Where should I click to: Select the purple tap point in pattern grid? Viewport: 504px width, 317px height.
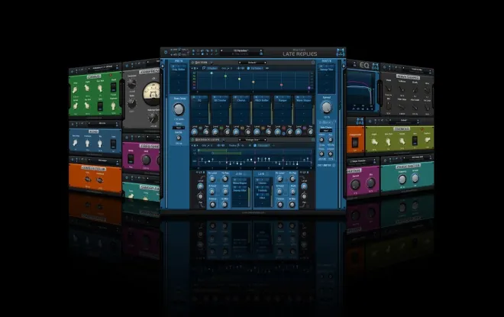309,87
